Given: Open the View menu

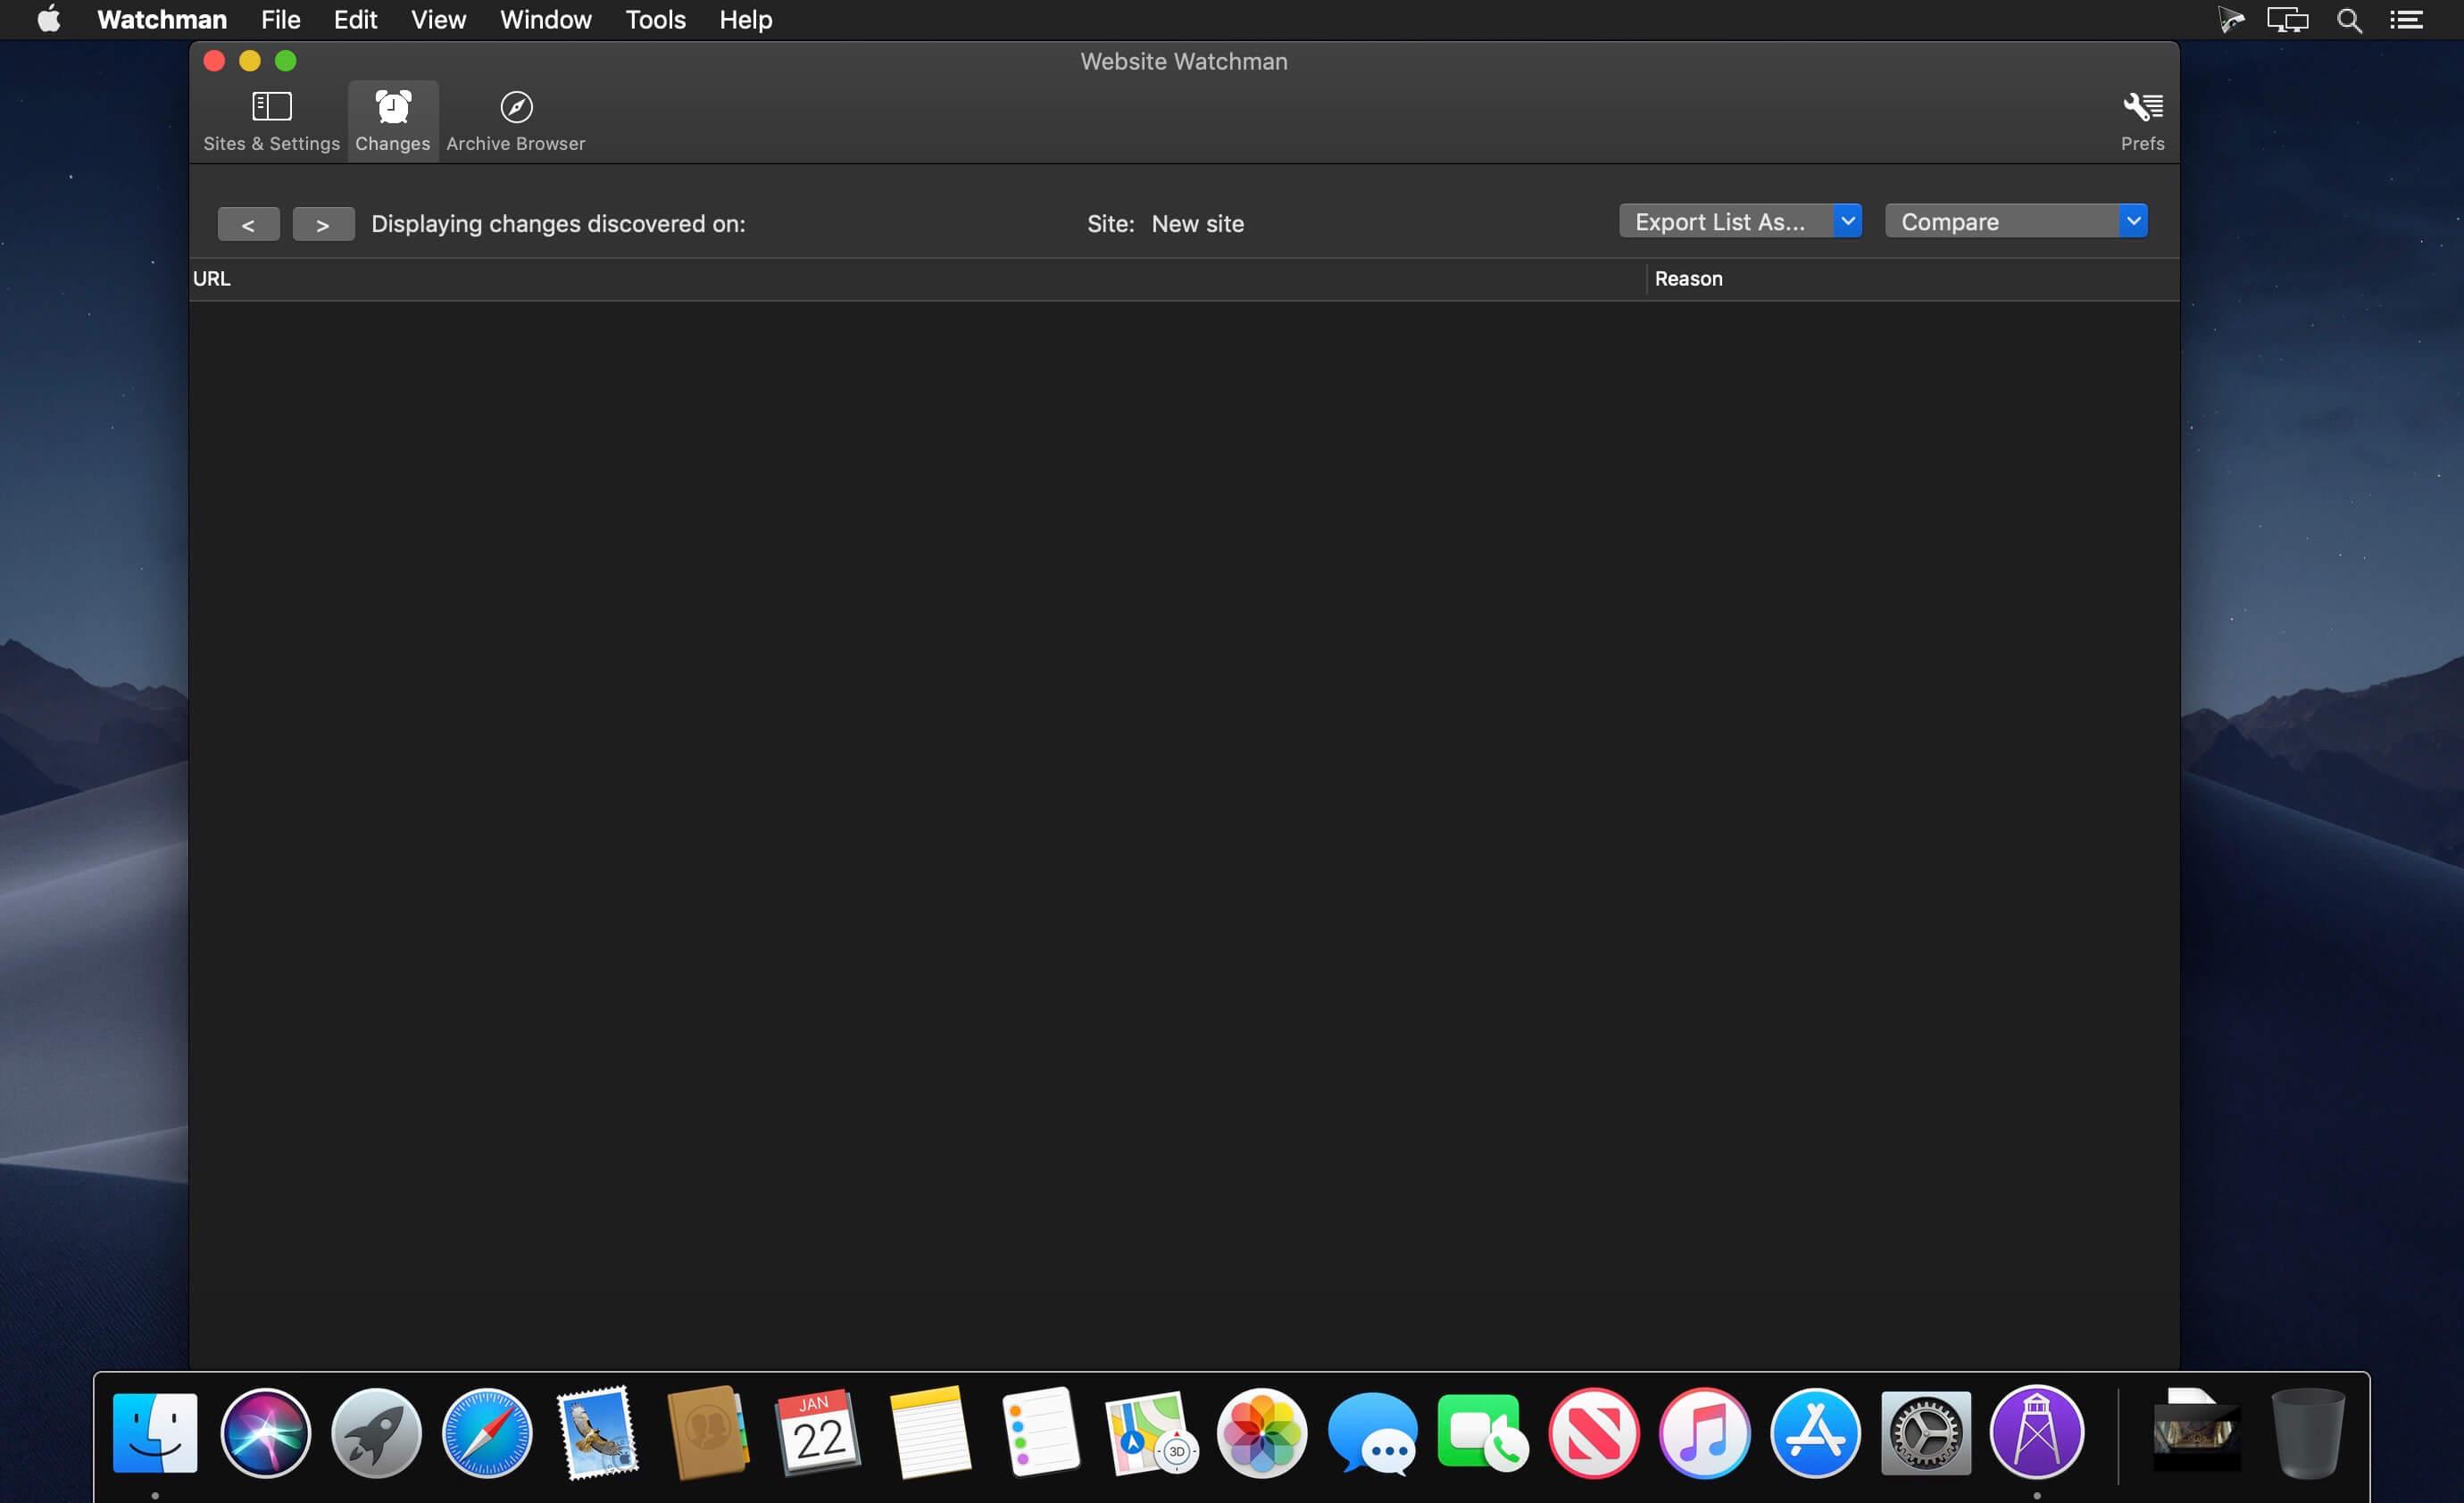Looking at the screenshot, I should coord(438,20).
